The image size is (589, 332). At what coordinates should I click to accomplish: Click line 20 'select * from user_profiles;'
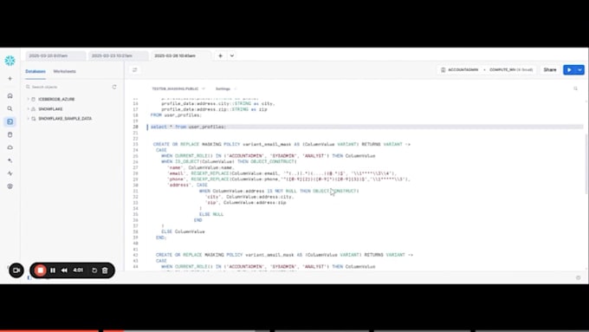188,127
